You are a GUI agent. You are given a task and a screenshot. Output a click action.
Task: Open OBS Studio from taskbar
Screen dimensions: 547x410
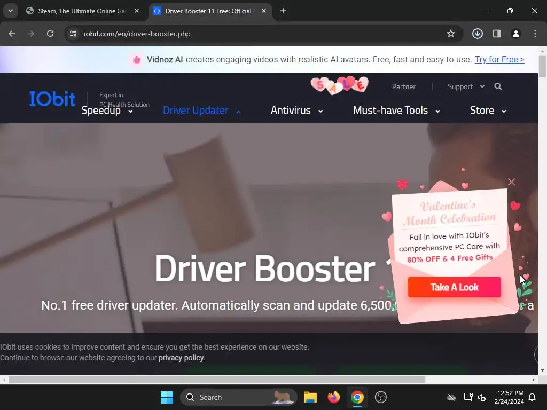tap(380, 397)
